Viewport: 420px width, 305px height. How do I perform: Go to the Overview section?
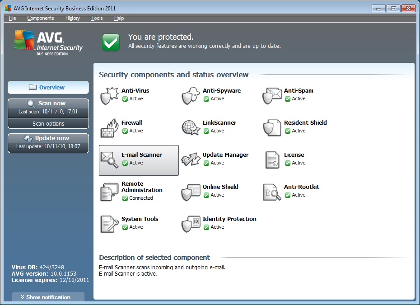tap(48, 87)
